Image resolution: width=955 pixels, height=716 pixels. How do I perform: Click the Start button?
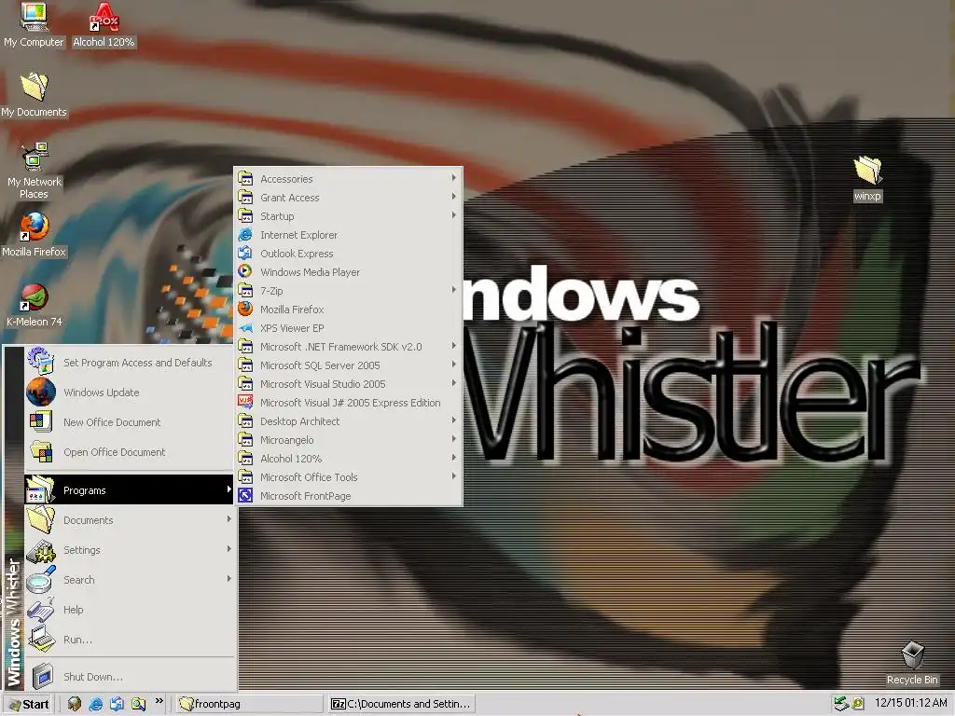[29, 704]
